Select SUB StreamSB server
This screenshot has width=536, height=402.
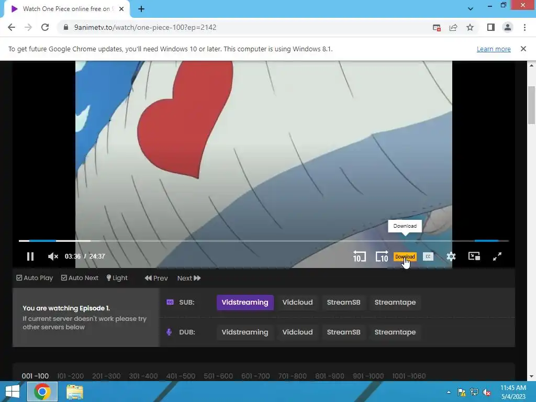pos(343,303)
